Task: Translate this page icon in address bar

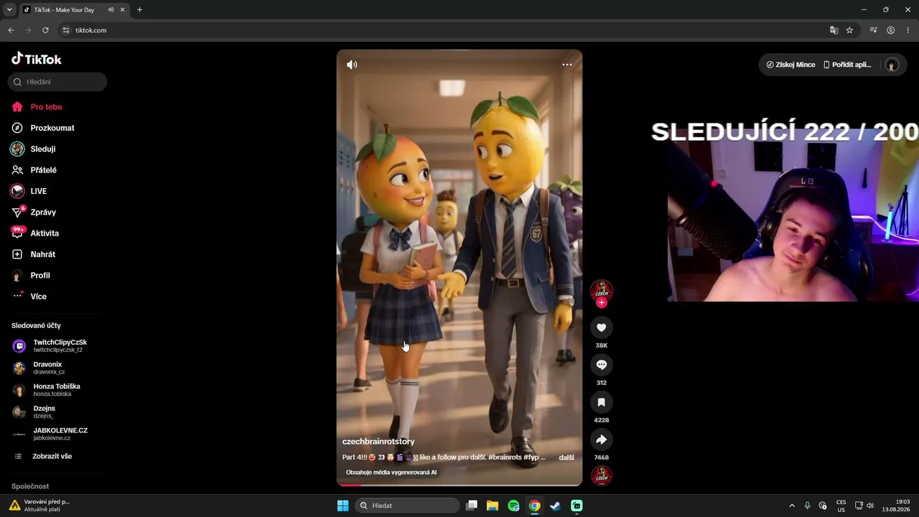Action: pyautogui.click(x=834, y=30)
